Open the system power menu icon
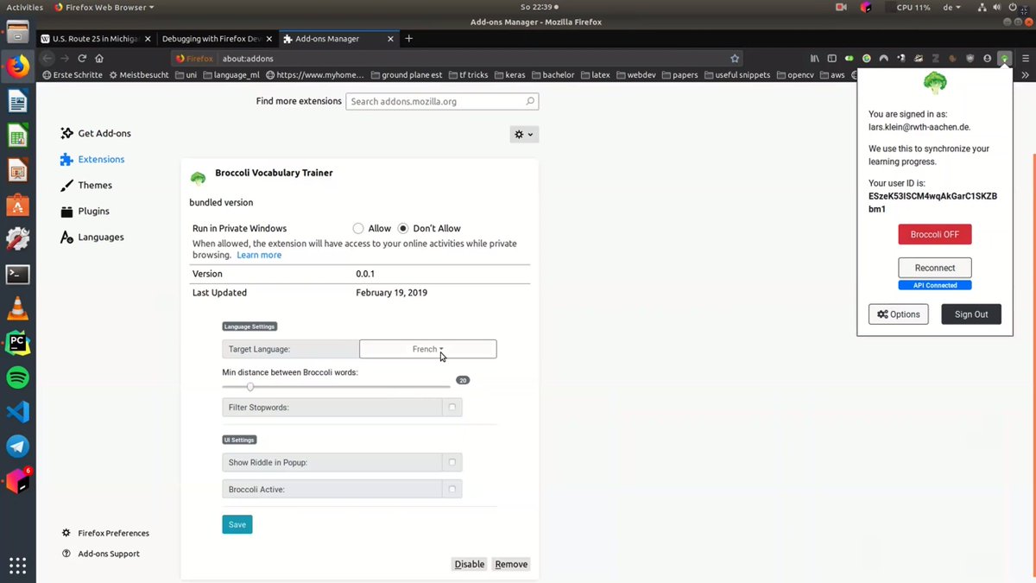 (x=1014, y=7)
